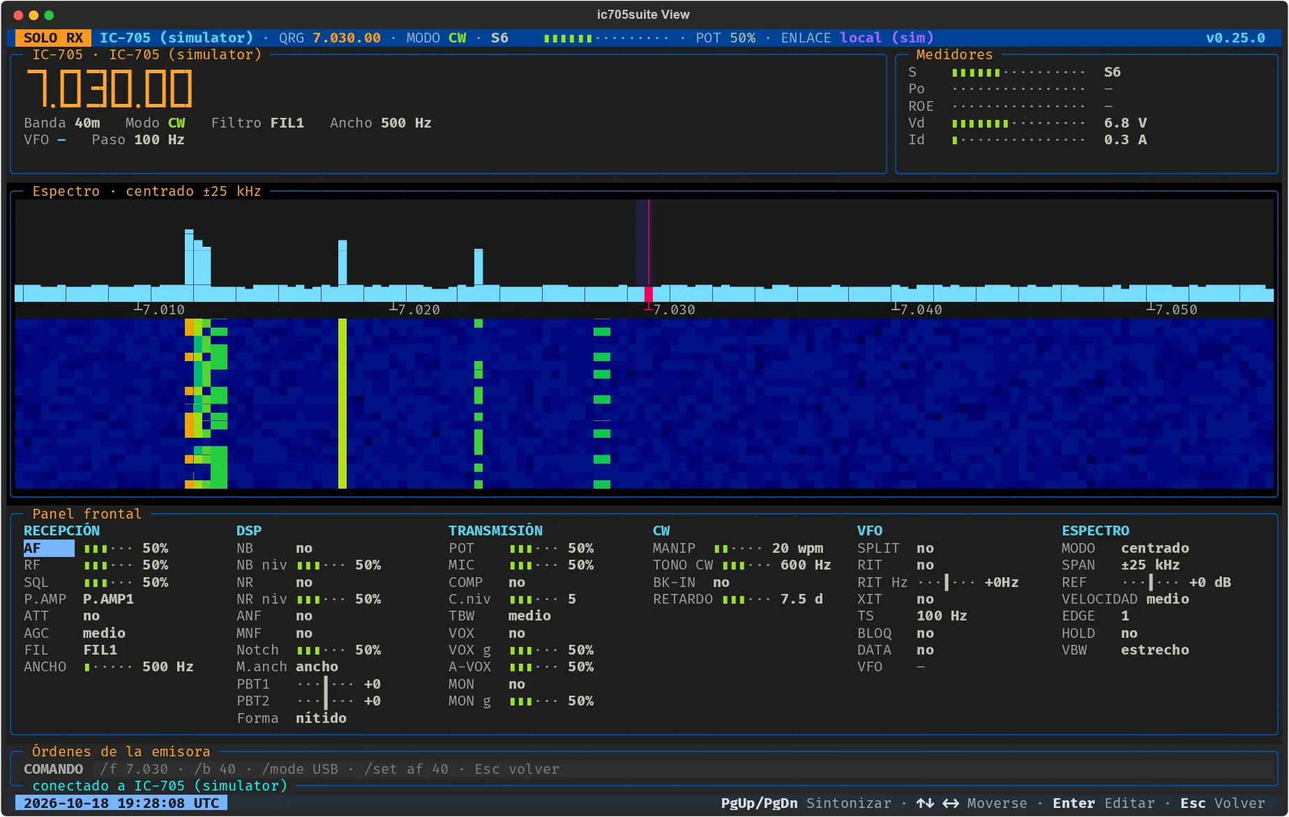
Task: Click the large 7.030.00 frequency display
Action: 110,89
